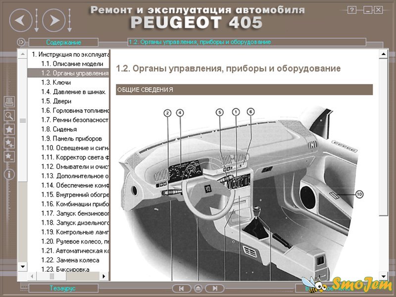Open 1.13. Дополнительное оборудование entry
This screenshot has width=396, height=297.
75,176
